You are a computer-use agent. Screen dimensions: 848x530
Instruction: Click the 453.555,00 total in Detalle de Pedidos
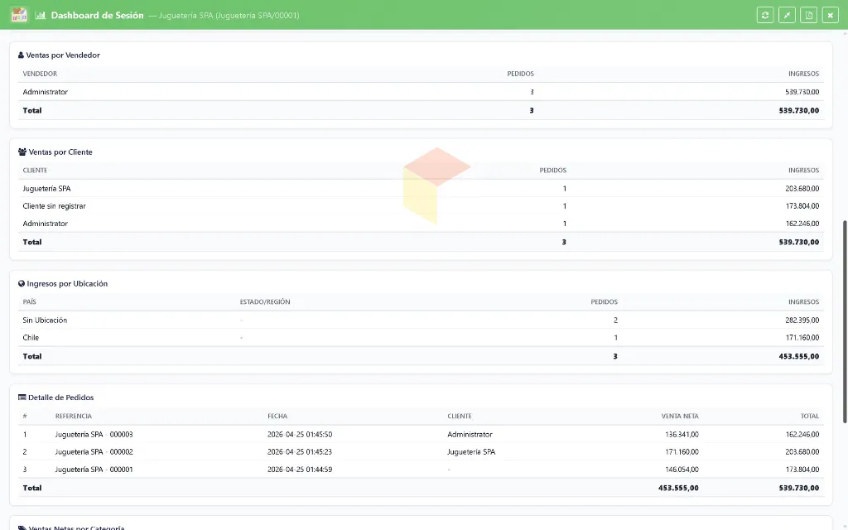(x=678, y=488)
